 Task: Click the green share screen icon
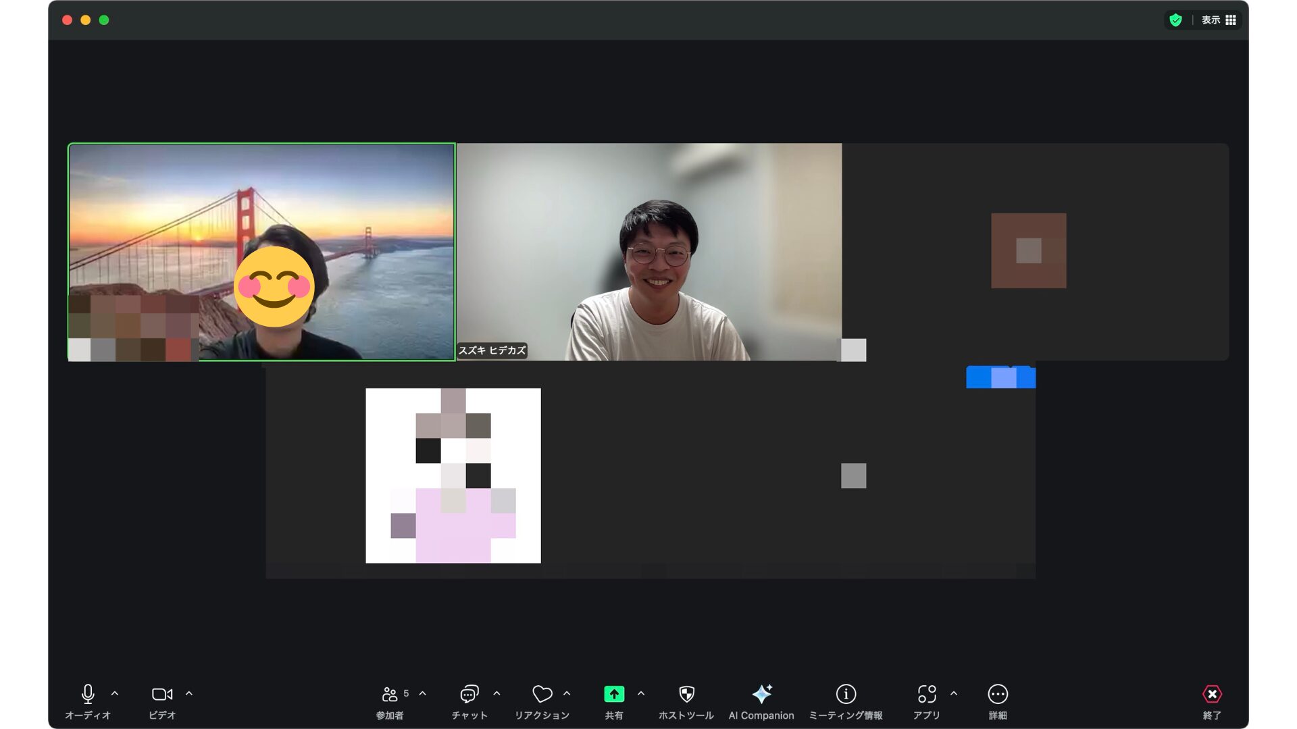click(613, 694)
